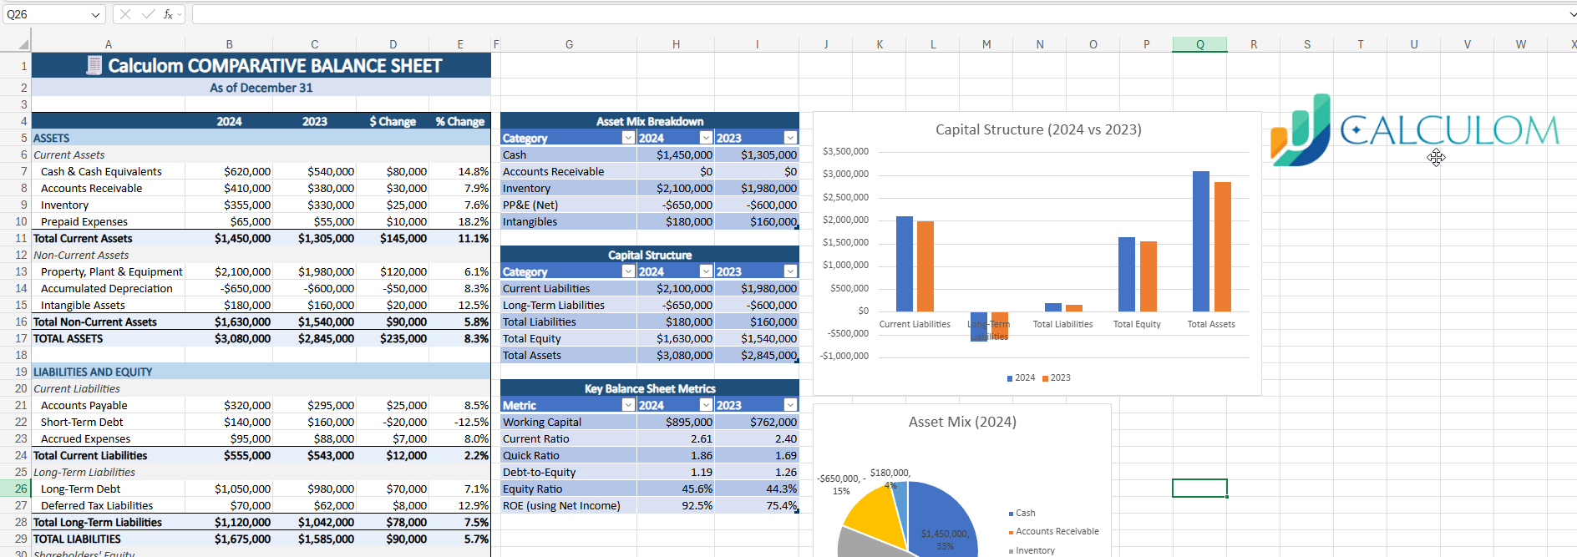Select Total Current Assets label cell

click(109, 238)
